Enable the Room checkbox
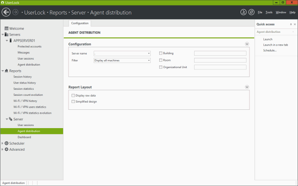 click(x=160, y=60)
